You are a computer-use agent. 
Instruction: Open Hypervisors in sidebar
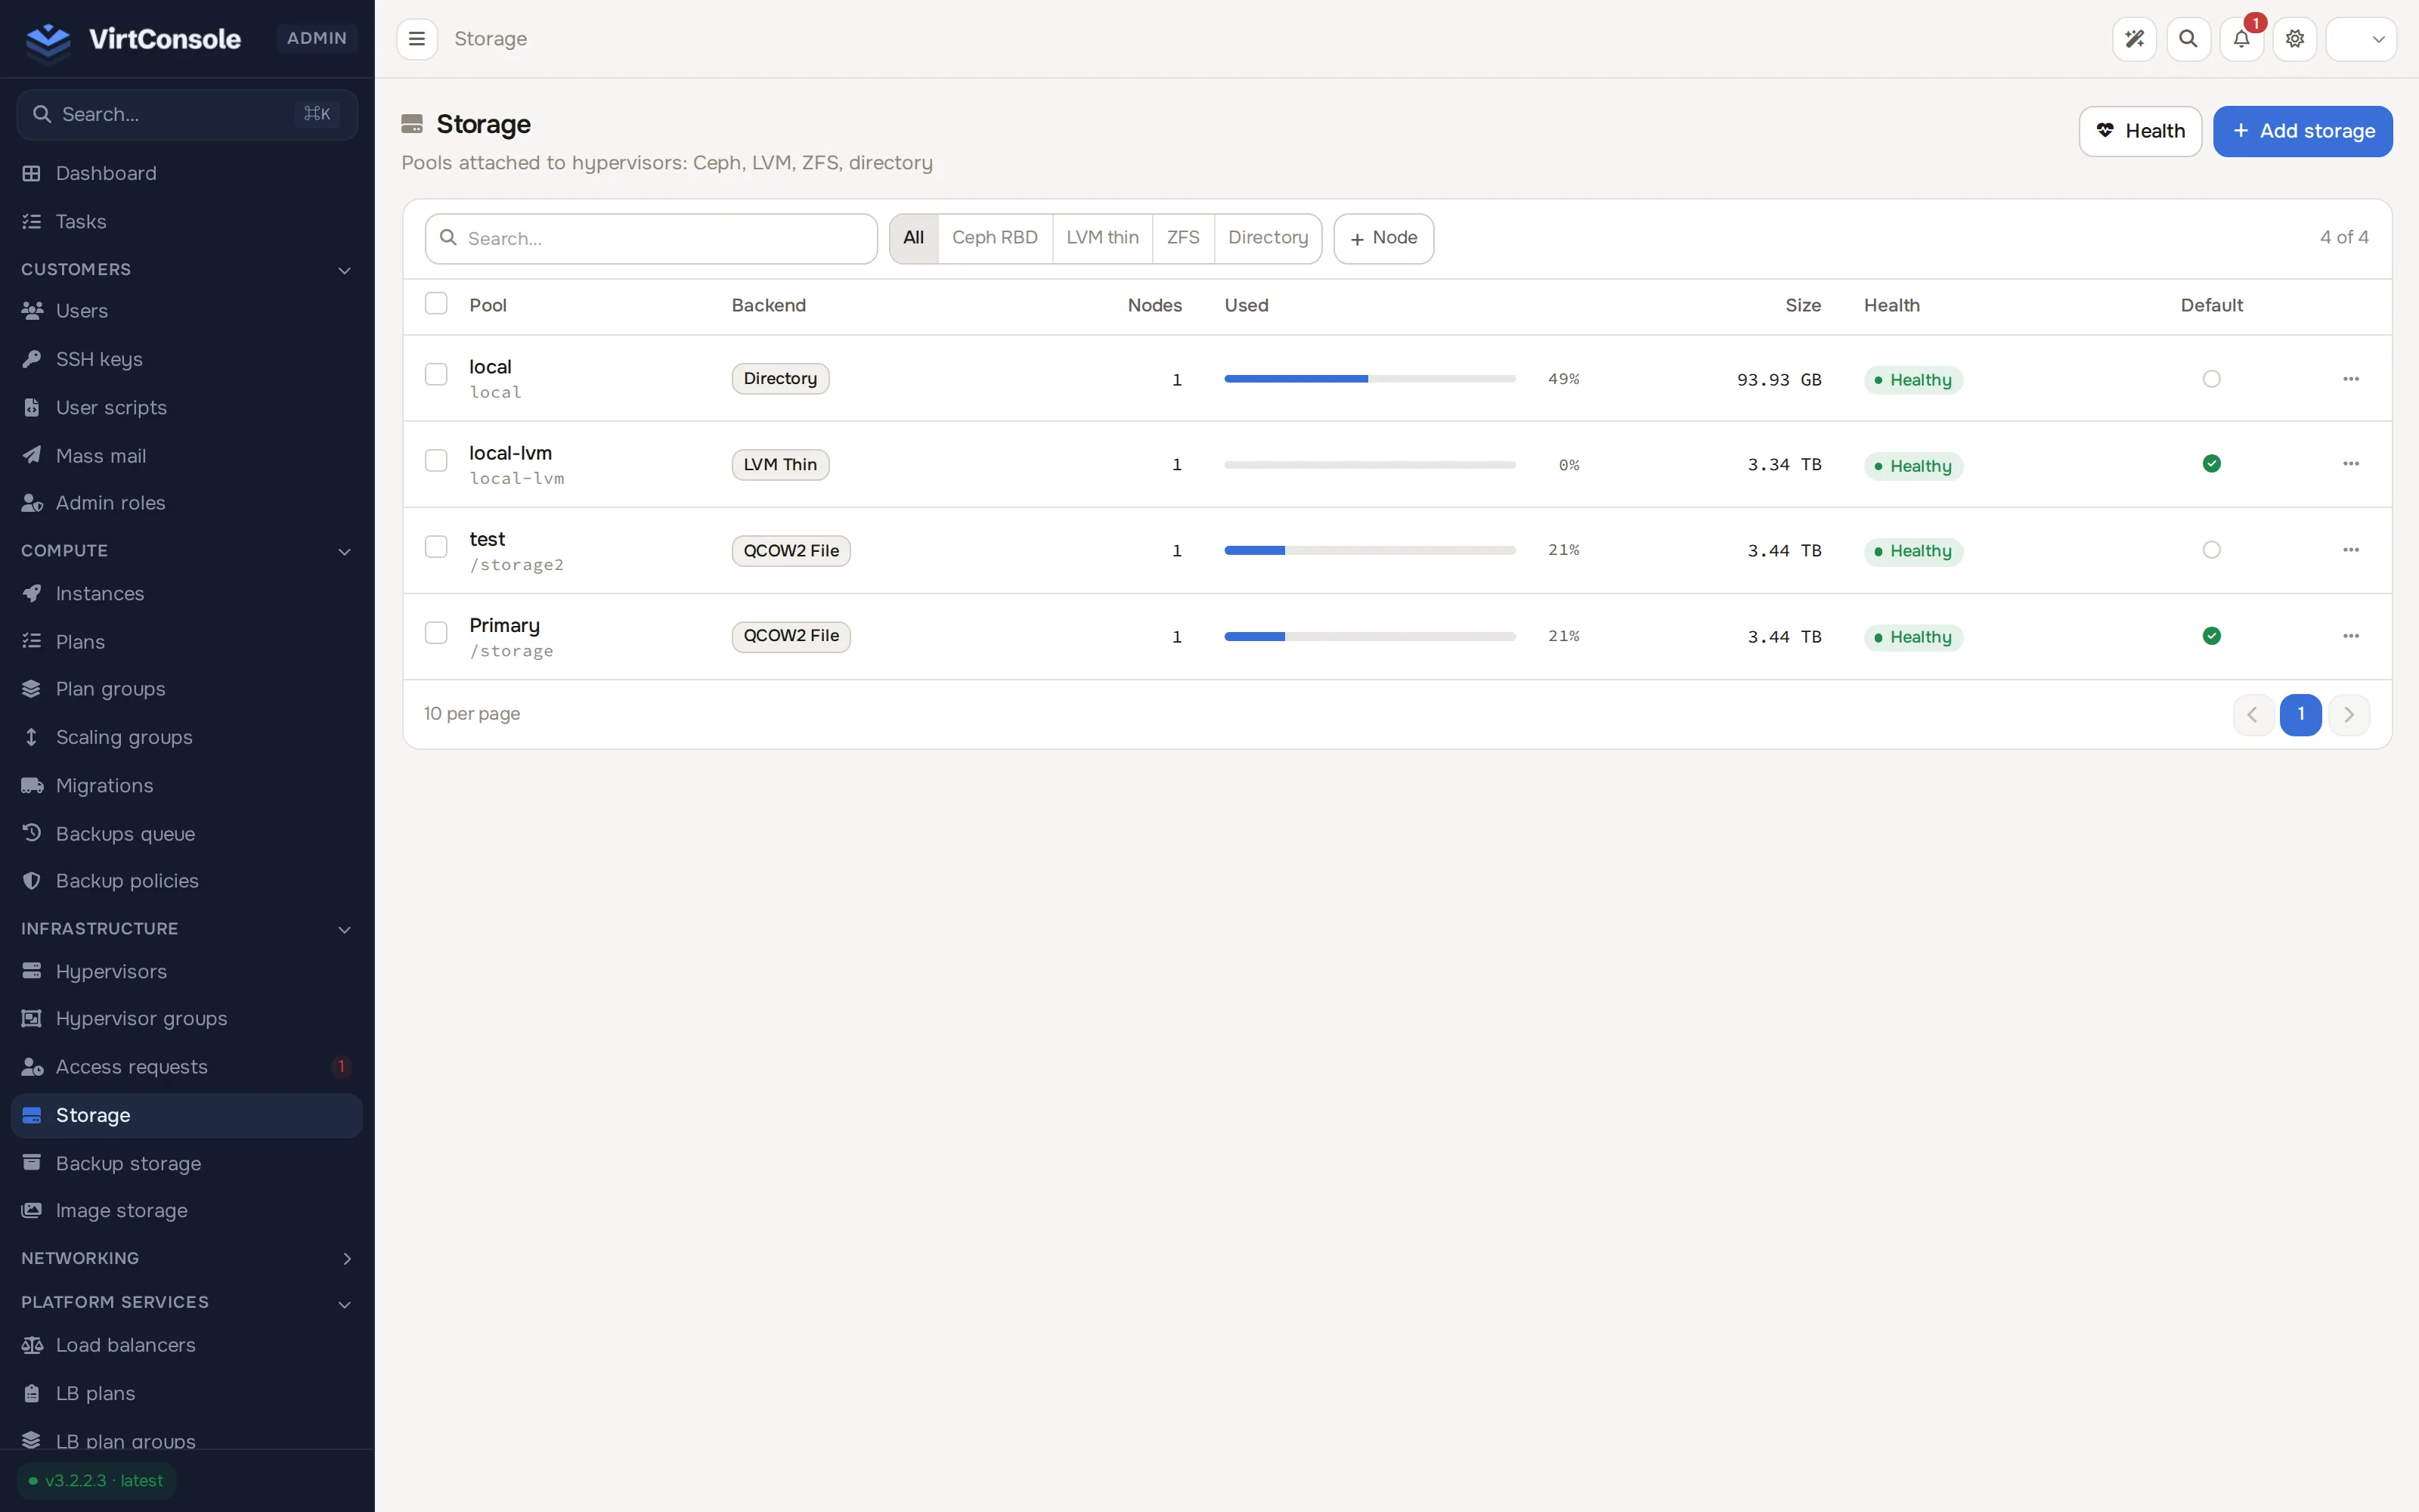187,971
